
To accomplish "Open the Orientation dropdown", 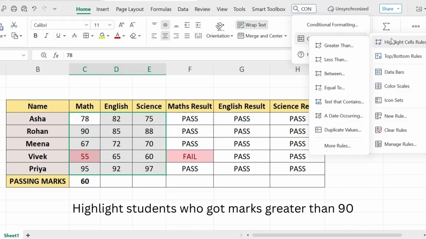I will pyautogui.click(x=219, y=36).
